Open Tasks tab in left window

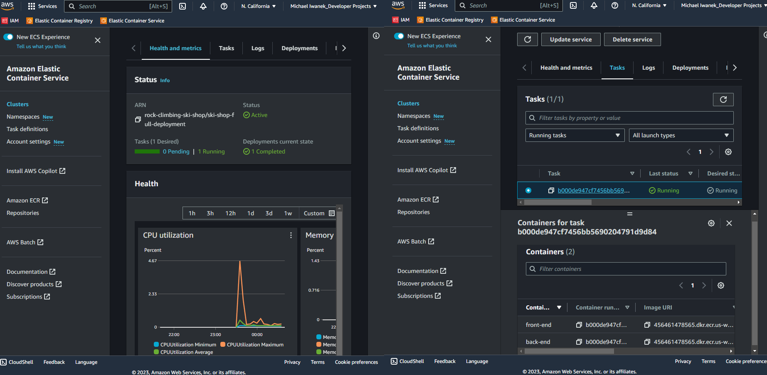227,48
